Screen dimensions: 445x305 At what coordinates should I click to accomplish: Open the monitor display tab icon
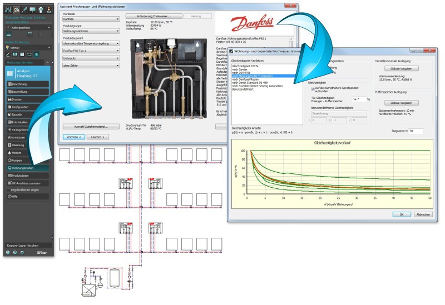click(x=33, y=10)
